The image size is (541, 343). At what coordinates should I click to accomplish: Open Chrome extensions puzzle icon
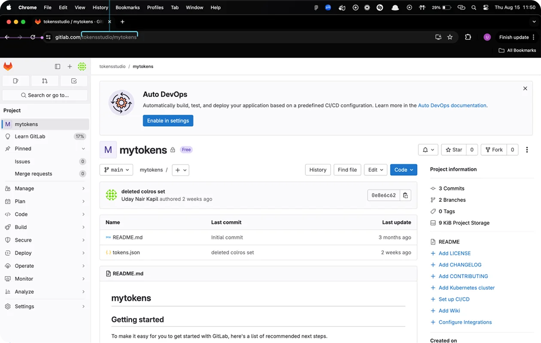[468, 37]
